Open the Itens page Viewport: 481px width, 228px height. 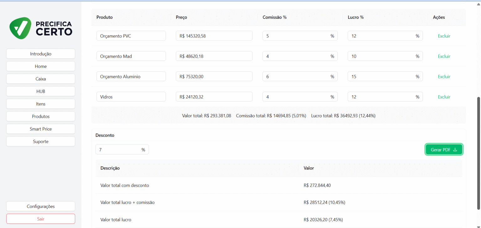pyautogui.click(x=40, y=104)
